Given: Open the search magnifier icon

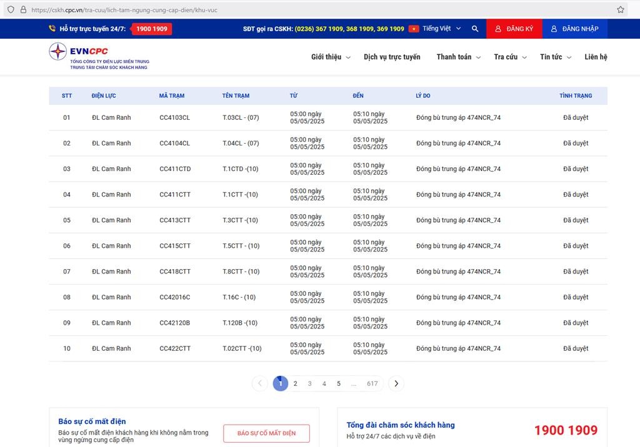Looking at the screenshot, I should point(475,29).
